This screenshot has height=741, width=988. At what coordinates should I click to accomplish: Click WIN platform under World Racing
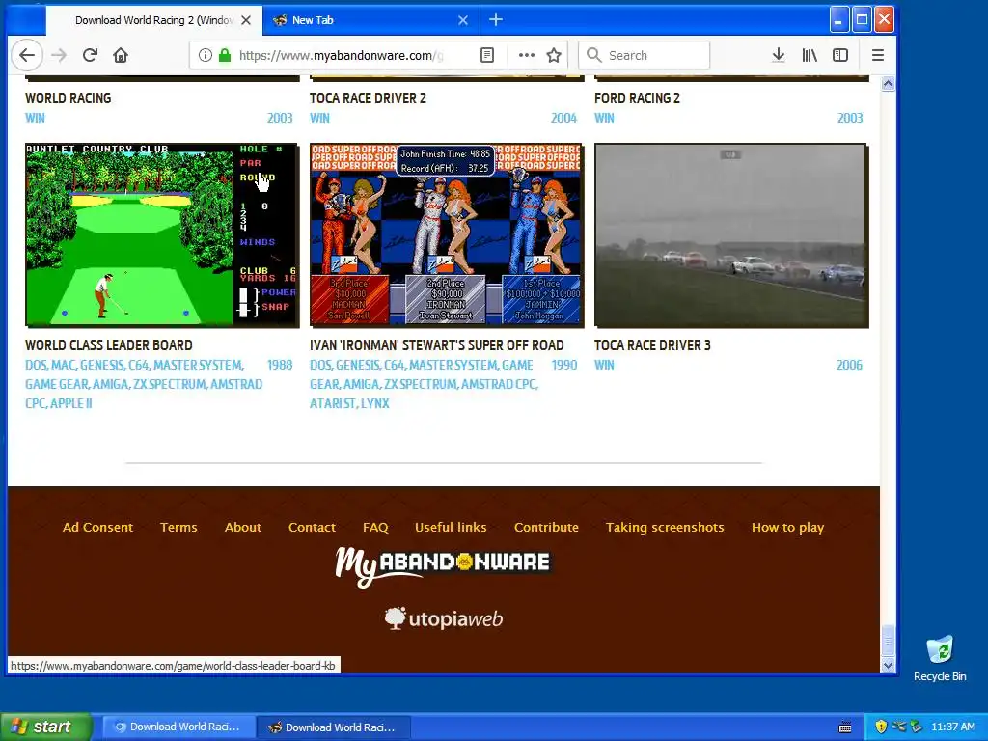pyautogui.click(x=35, y=118)
